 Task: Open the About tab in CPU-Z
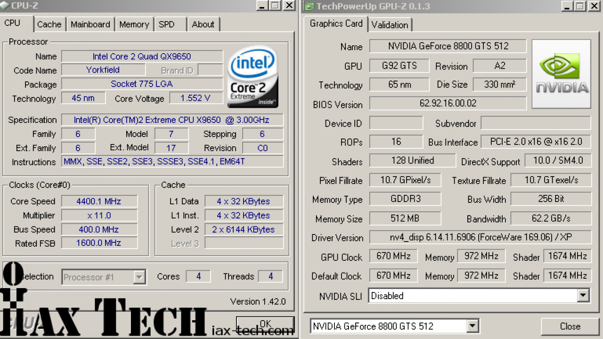click(x=203, y=24)
